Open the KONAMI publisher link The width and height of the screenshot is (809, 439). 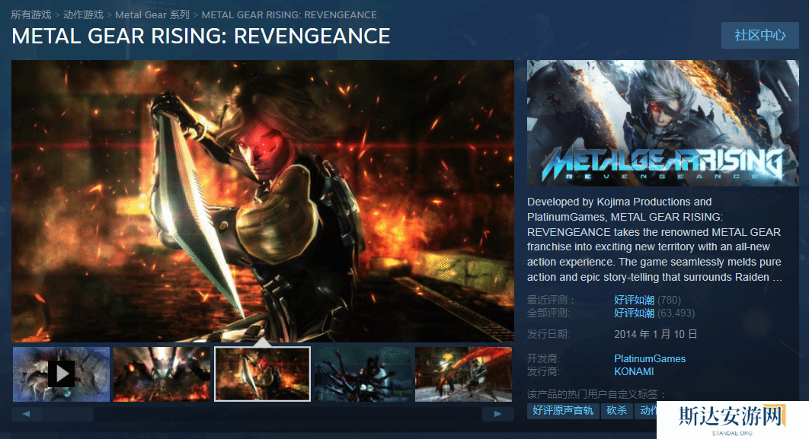[x=634, y=371]
